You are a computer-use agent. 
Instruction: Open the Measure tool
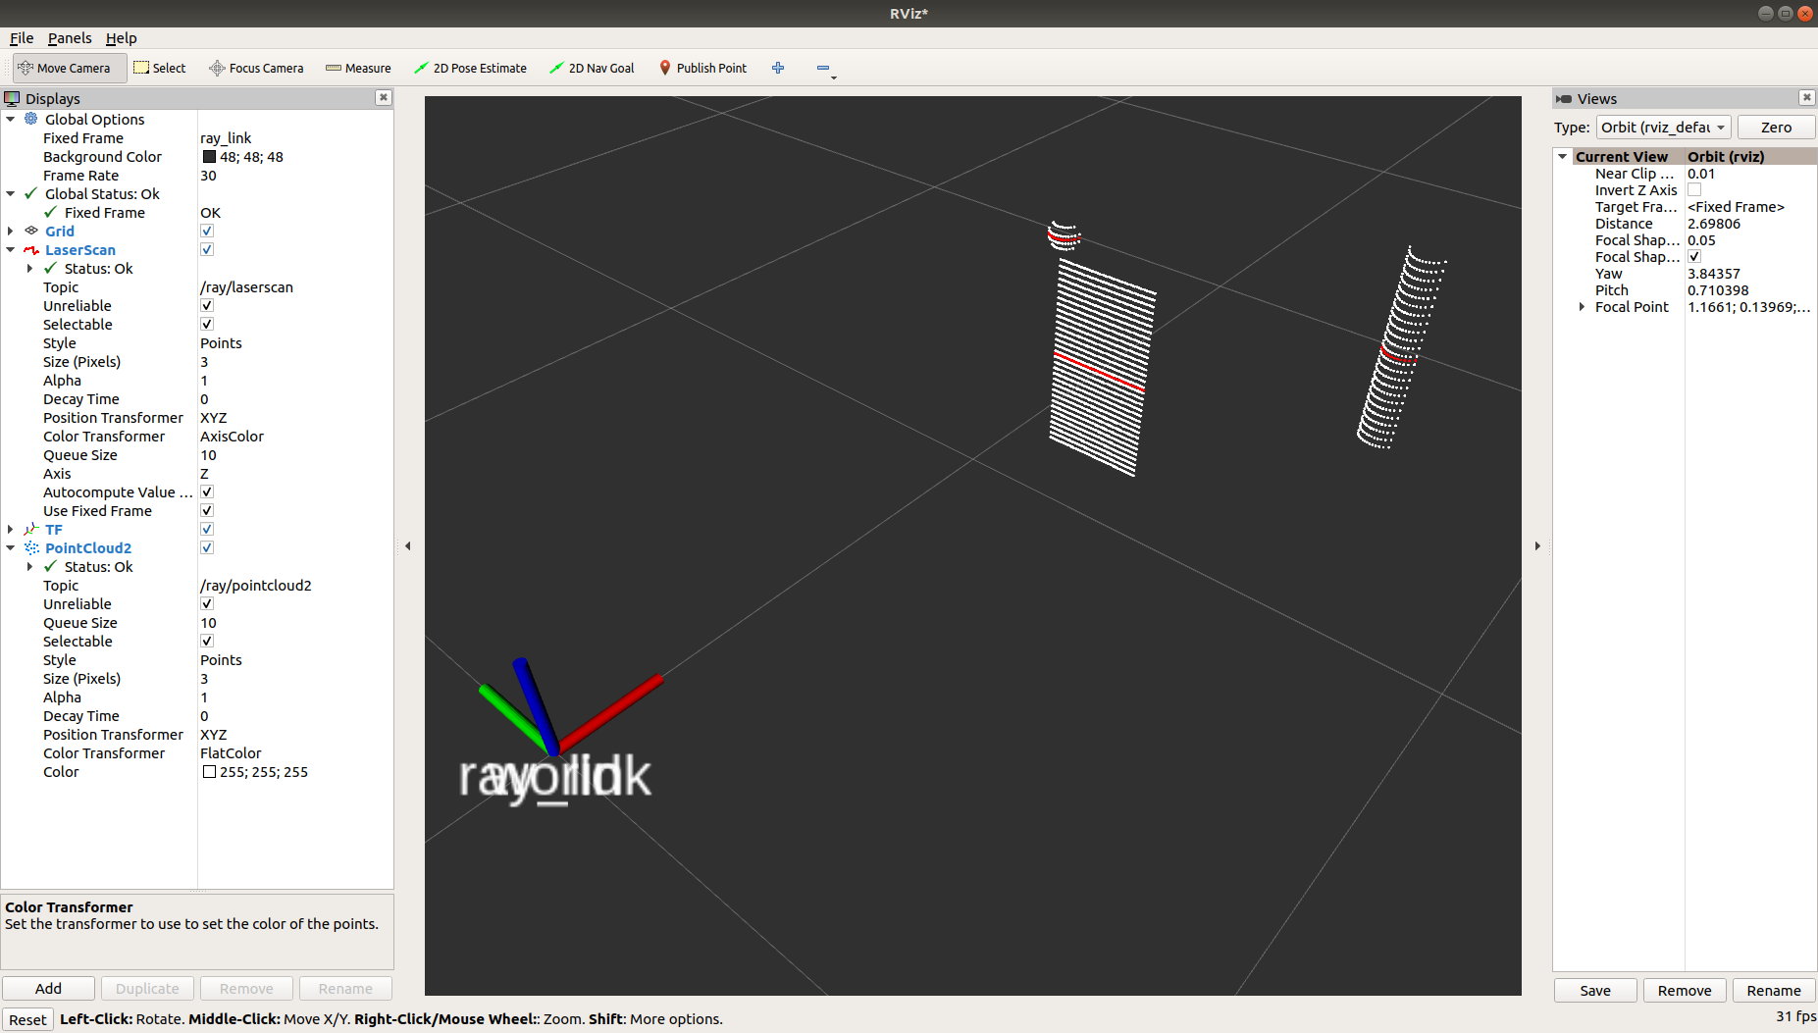[x=358, y=68]
